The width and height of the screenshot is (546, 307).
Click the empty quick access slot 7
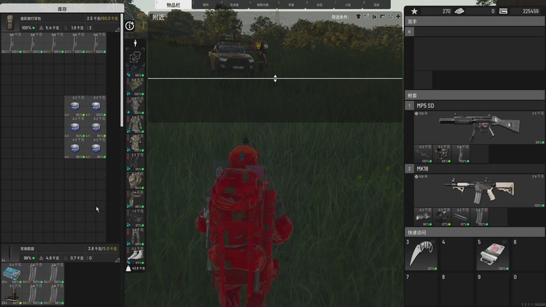(x=421, y=289)
